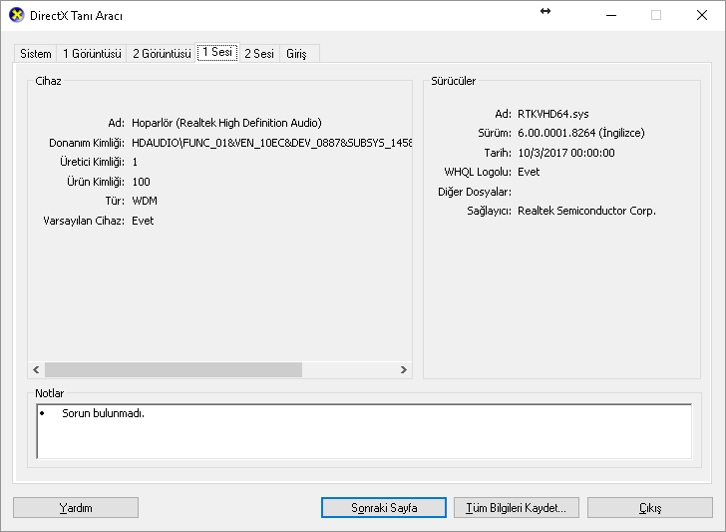
Task: Open the 2 Sesi tab
Action: [x=259, y=54]
